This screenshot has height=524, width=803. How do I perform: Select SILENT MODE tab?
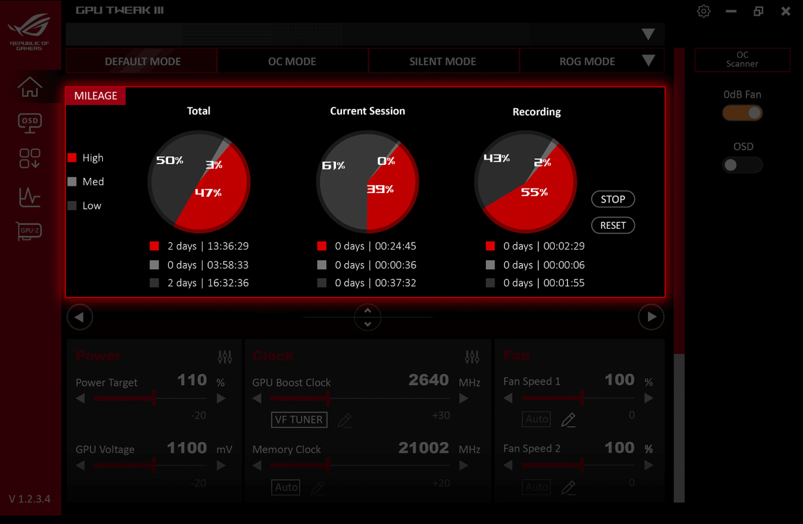[x=443, y=61]
